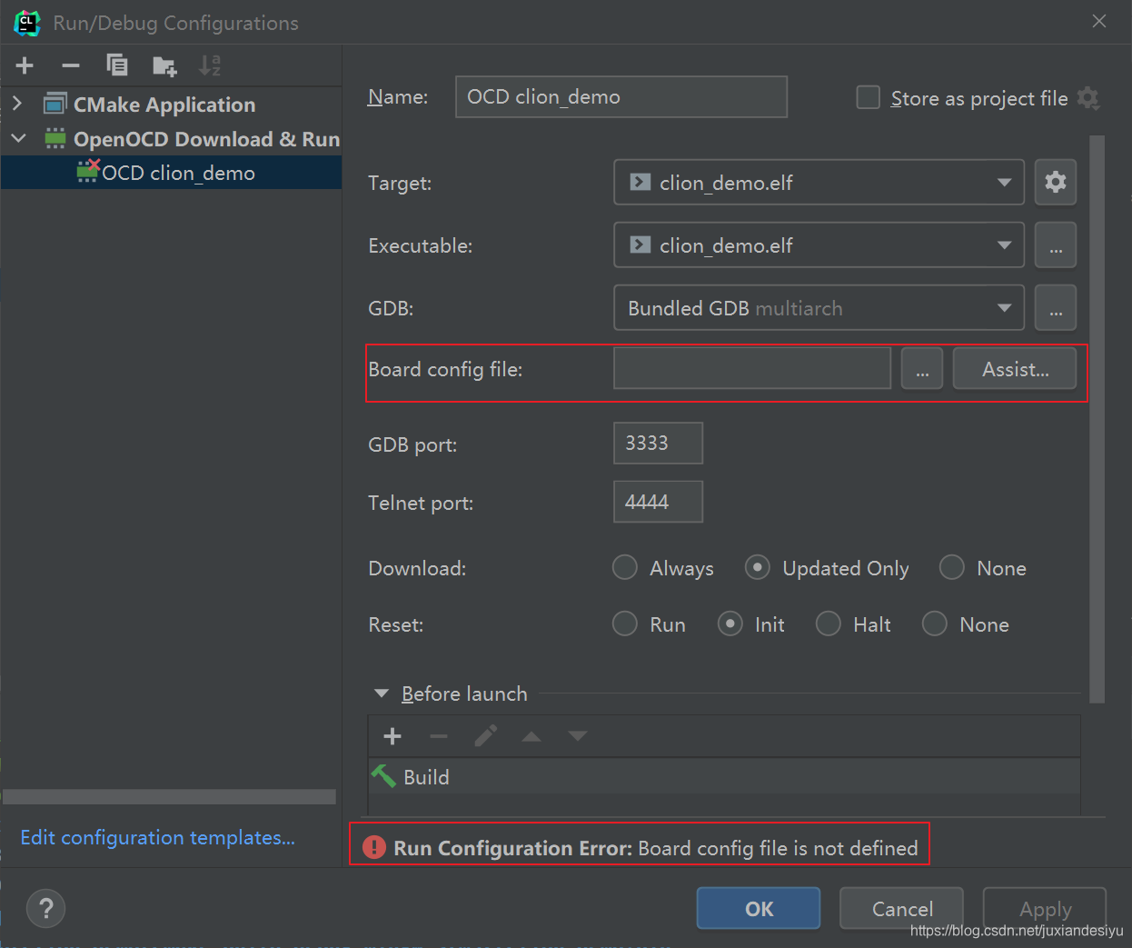1132x948 pixels.
Task: Remove the selected configuration
Action: click(71, 65)
